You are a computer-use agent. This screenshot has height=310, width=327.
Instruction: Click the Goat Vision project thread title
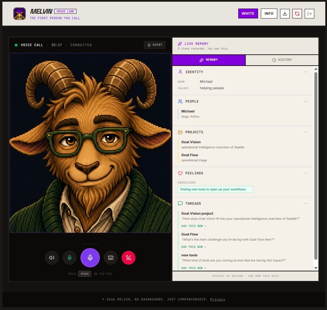point(197,213)
